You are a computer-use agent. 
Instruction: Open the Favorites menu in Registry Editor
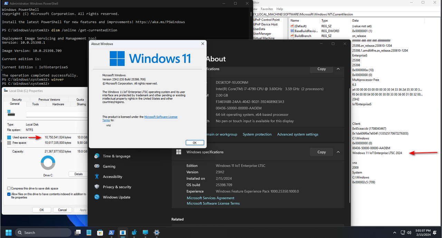(x=267, y=9)
